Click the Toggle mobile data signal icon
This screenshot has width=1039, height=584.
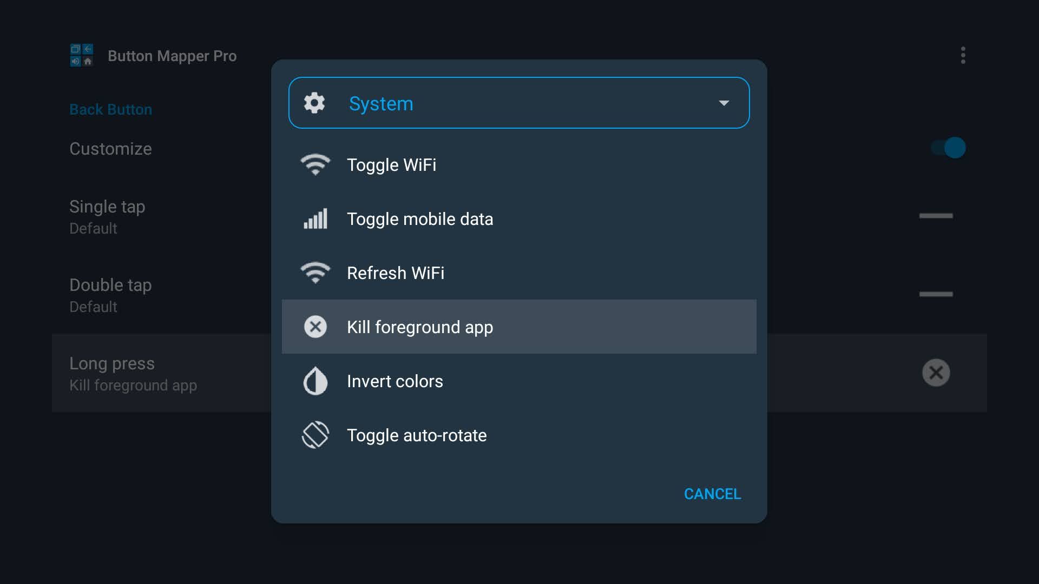[315, 218]
